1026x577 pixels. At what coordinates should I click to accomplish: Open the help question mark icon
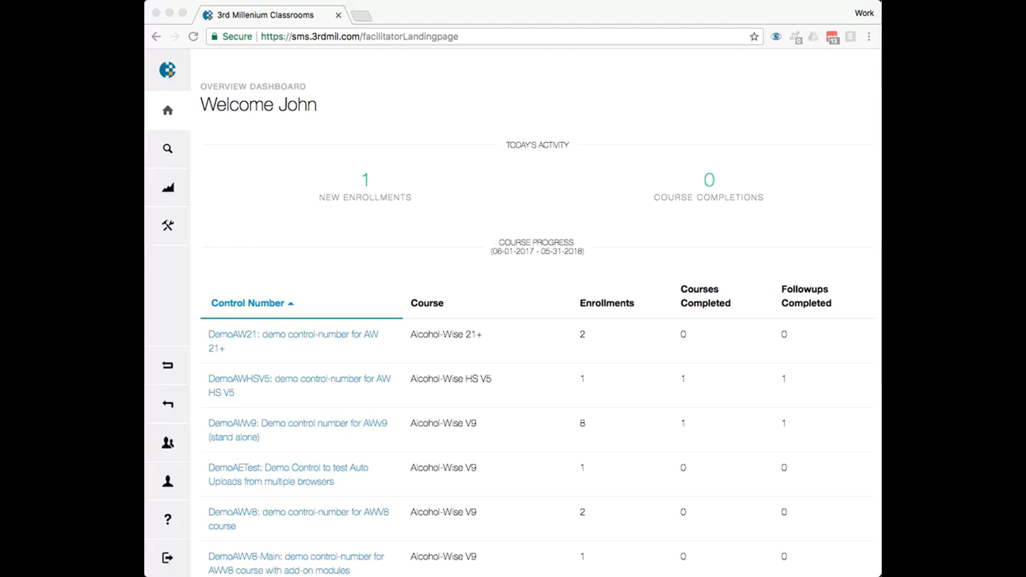pos(168,519)
